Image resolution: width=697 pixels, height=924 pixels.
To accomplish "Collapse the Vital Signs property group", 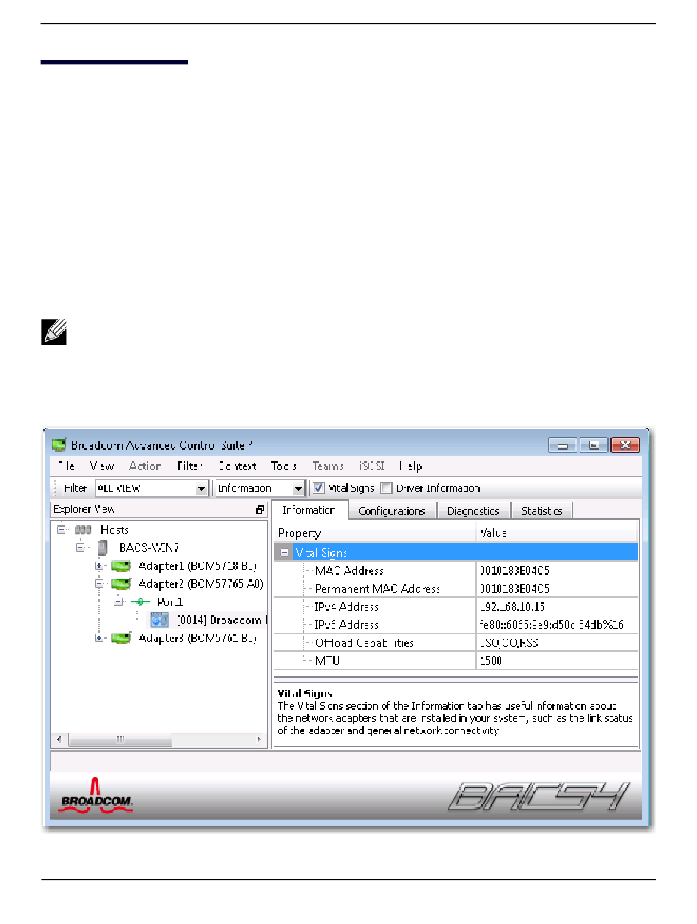I will (285, 553).
